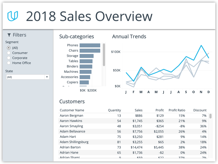Click the Udacity logo icon

(13, 16)
